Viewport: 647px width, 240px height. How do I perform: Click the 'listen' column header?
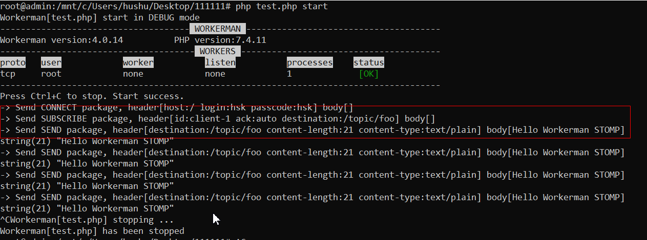(x=220, y=62)
